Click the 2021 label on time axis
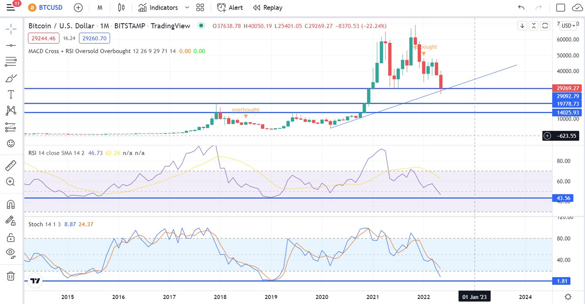Image resolution: width=585 pixels, height=304 pixels. point(373,297)
